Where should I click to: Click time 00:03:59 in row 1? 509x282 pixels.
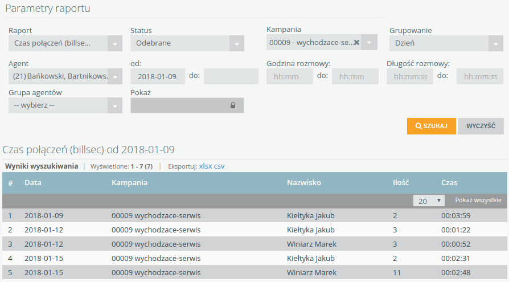pos(455,215)
